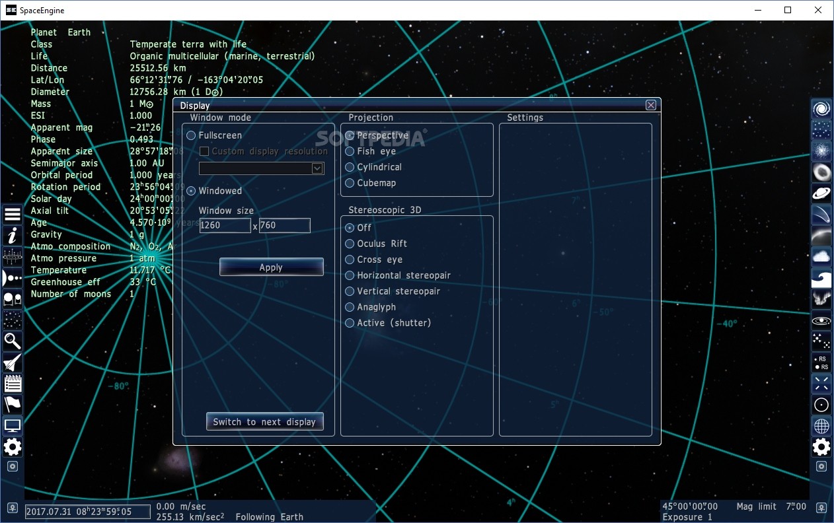The image size is (834, 523).
Task: Open the magnifier search icon
Action: coord(13,341)
